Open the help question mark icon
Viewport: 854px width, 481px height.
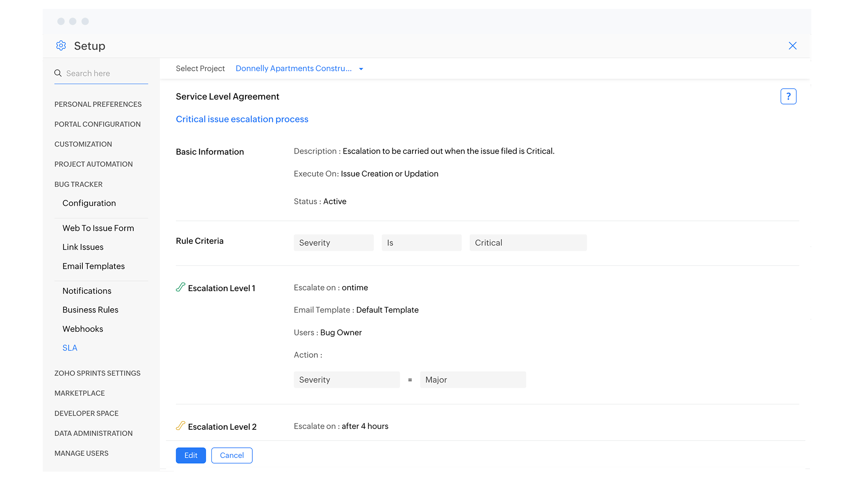788,96
